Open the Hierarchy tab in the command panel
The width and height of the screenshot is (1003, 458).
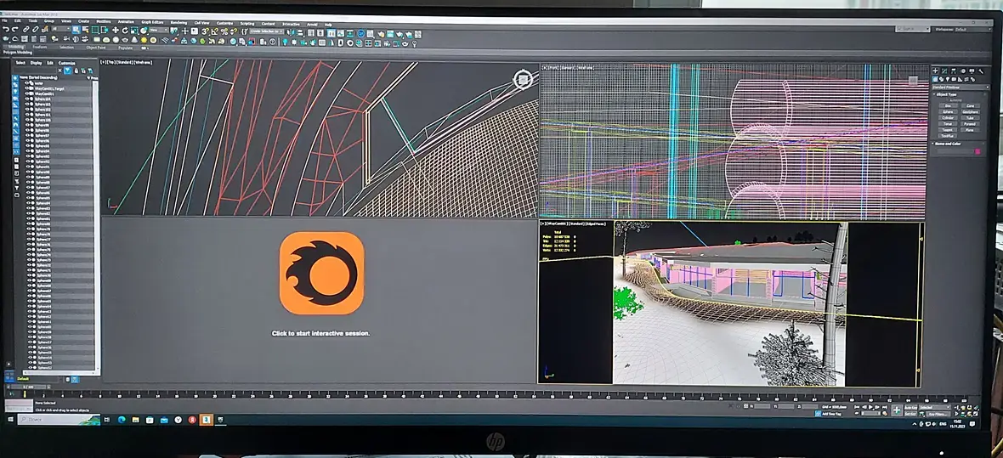click(953, 71)
